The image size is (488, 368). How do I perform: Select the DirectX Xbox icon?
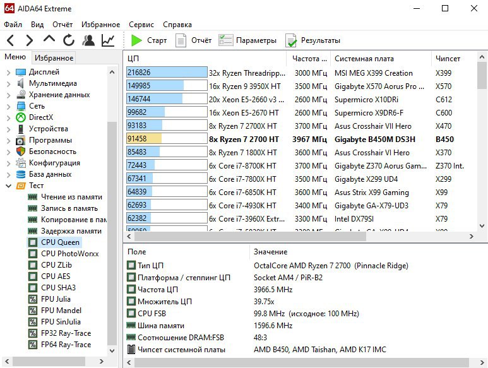tap(21, 117)
